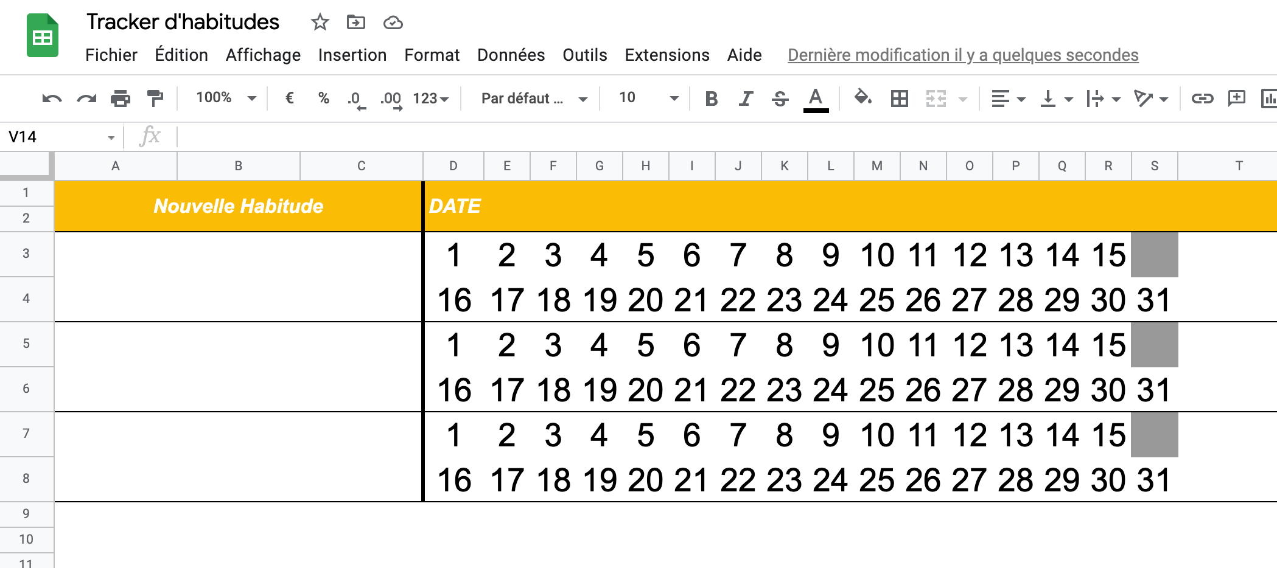
Task: Open the text color picker
Action: coord(816,100)
